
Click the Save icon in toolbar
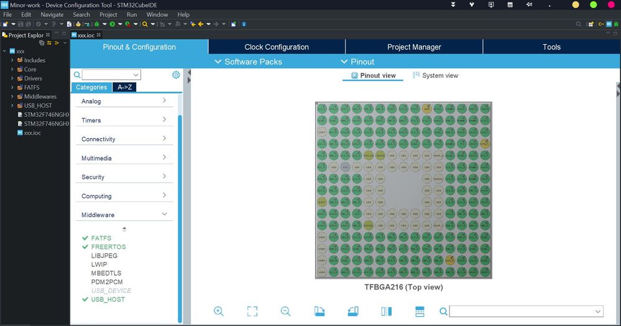(21, 24)
